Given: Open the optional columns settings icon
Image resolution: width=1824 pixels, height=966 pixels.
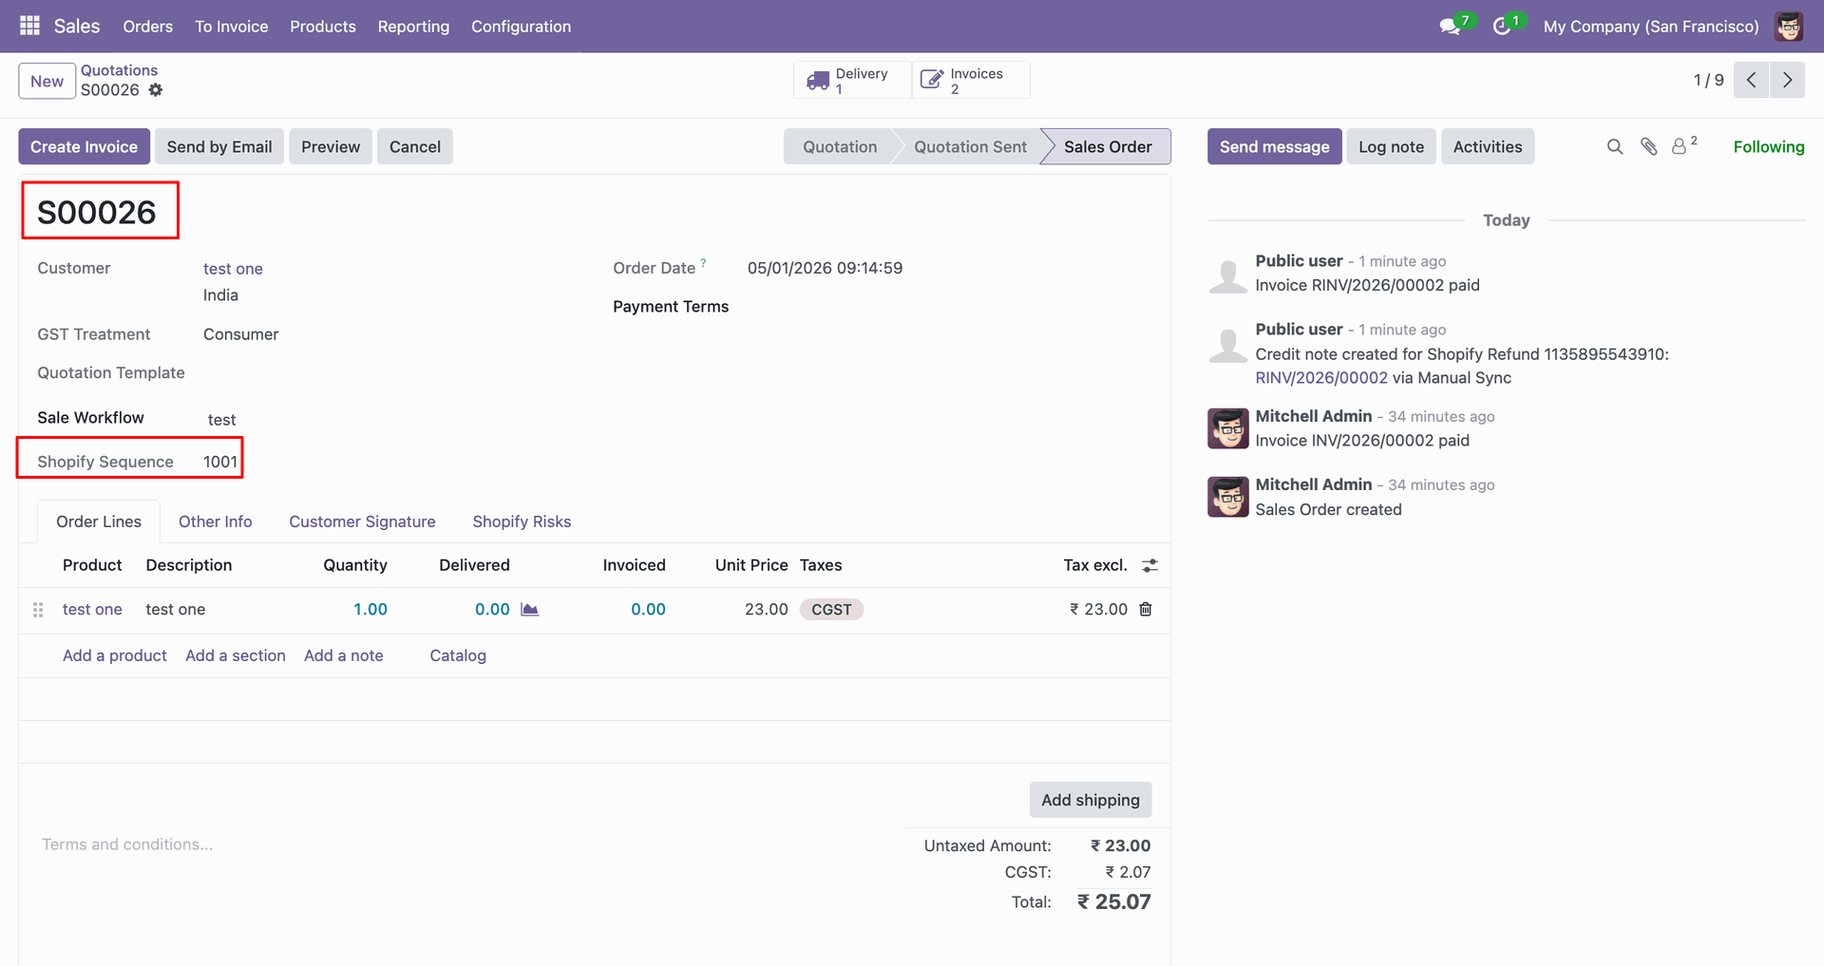Looking at the screenshot, I should coord(1149,565).
